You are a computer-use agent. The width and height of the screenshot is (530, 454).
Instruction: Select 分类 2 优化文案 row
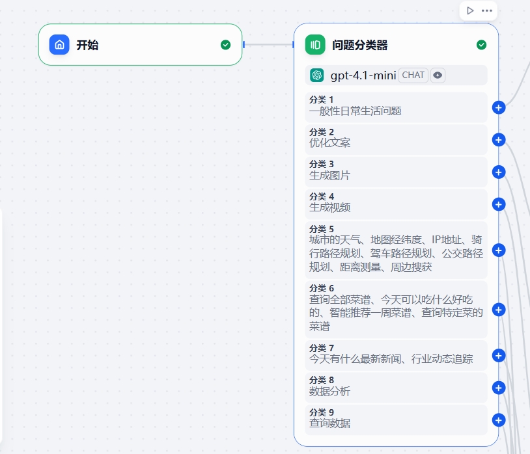coord(396,140)
